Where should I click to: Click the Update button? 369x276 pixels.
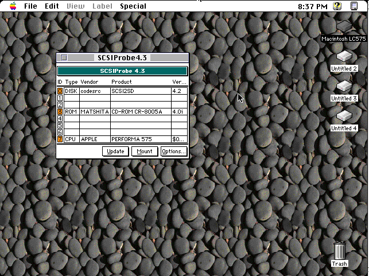pyautogui.click(x=115, y=151)
